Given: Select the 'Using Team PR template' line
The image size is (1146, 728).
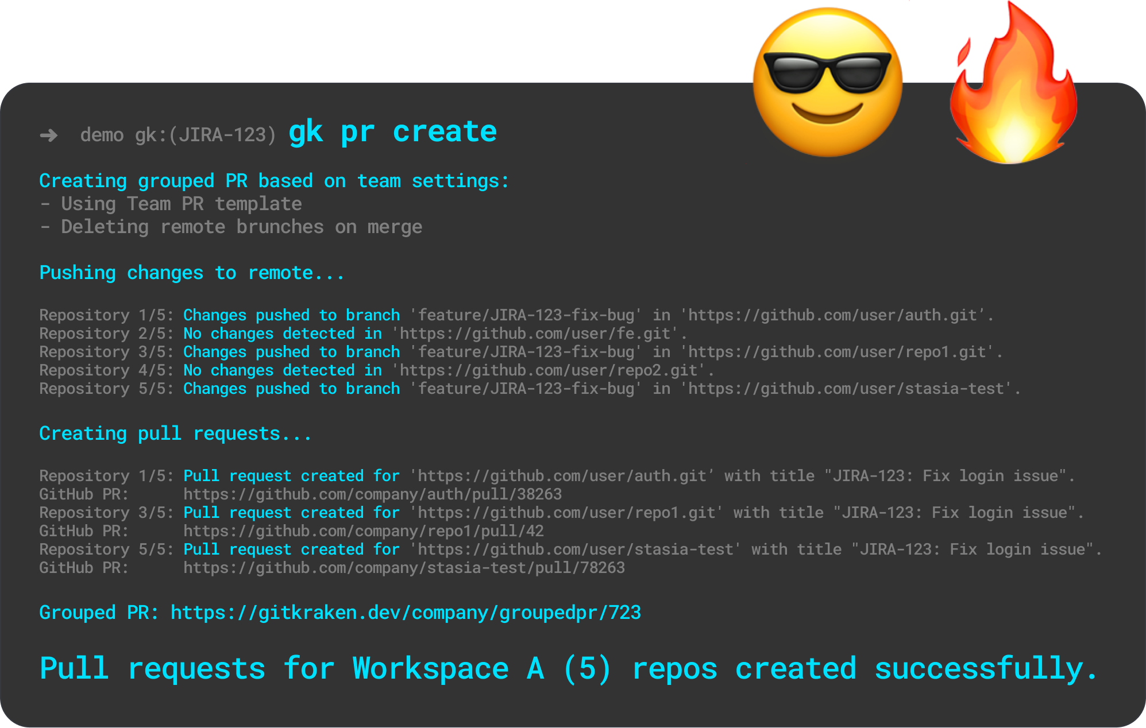Looking at the screenshot, I should coord(171,203).
